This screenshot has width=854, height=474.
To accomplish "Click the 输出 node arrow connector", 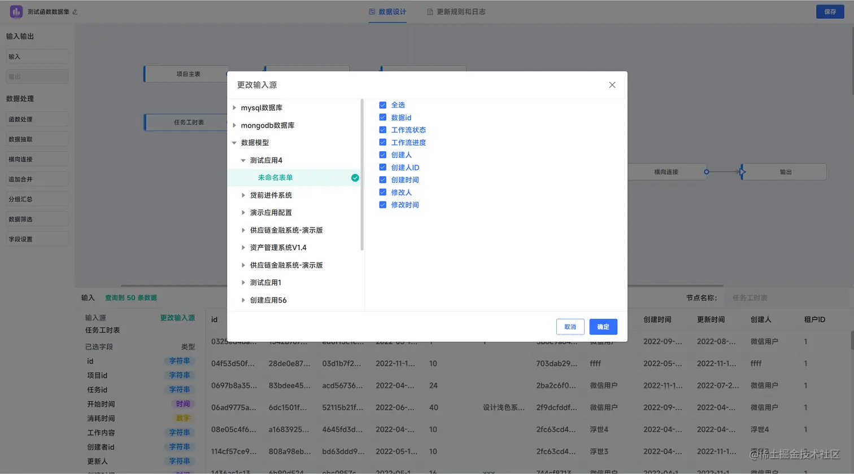I will coord(742,172).
